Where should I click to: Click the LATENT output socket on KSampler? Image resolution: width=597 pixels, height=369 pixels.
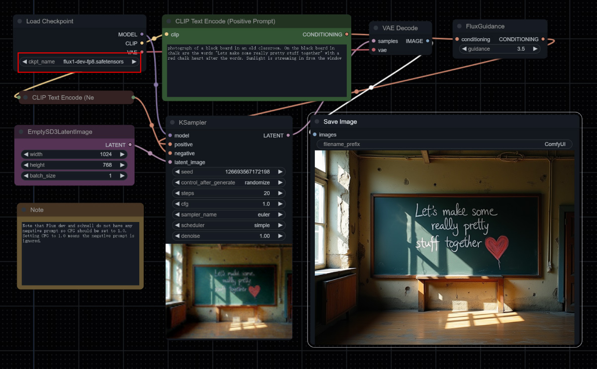point(289,136)
